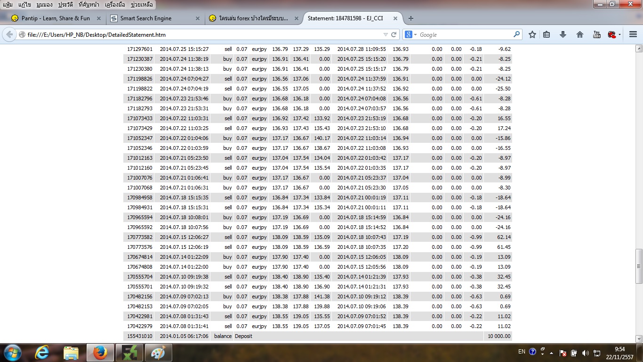Click the Deposit label in balance row
The image size is (643, 362).
243,336
